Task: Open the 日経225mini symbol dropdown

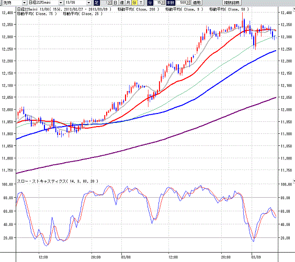Action: 61,3
